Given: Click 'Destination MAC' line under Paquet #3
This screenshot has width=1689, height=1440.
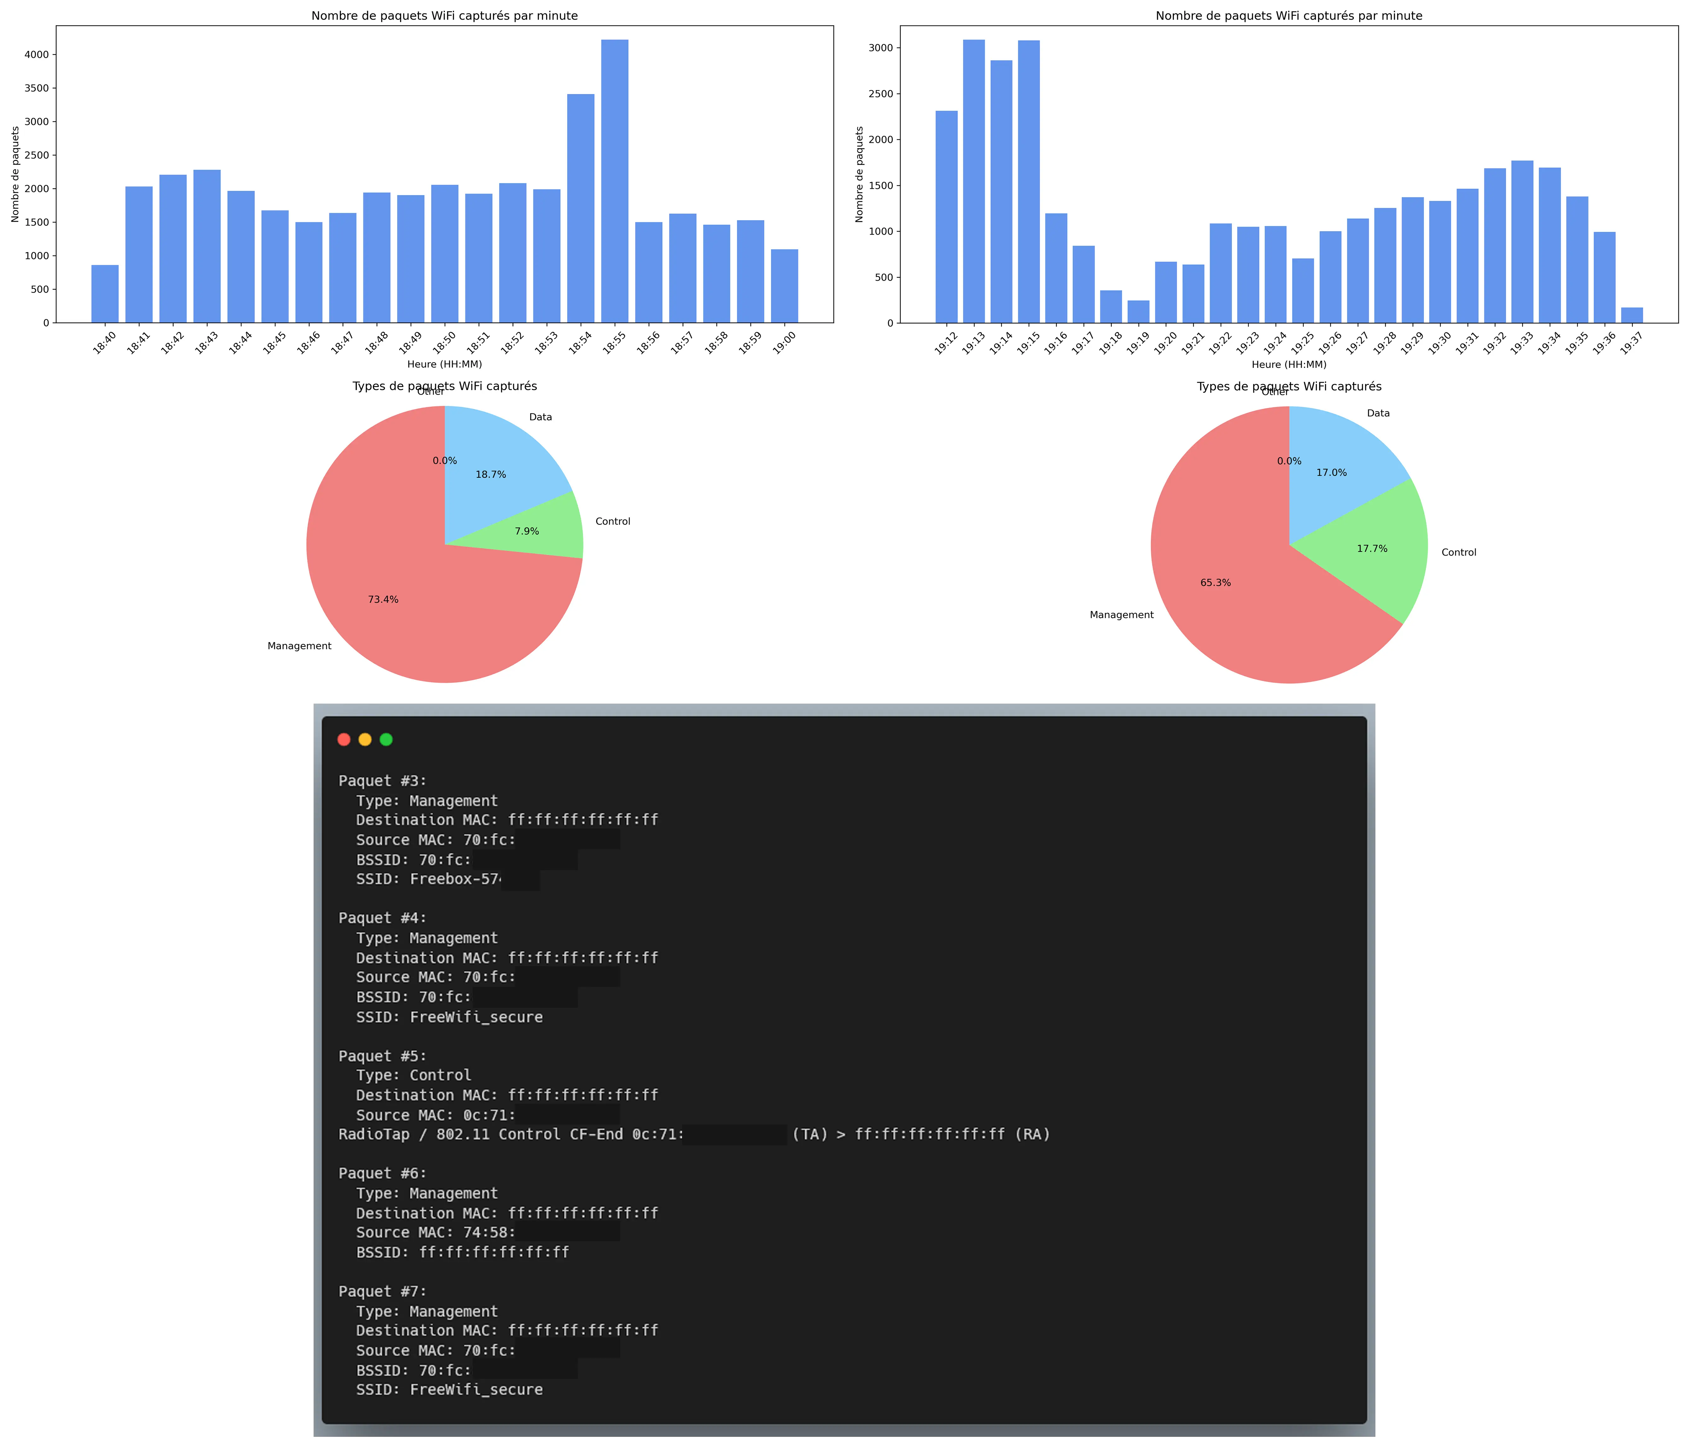Looking at the screenshot, I should [507, 820].
